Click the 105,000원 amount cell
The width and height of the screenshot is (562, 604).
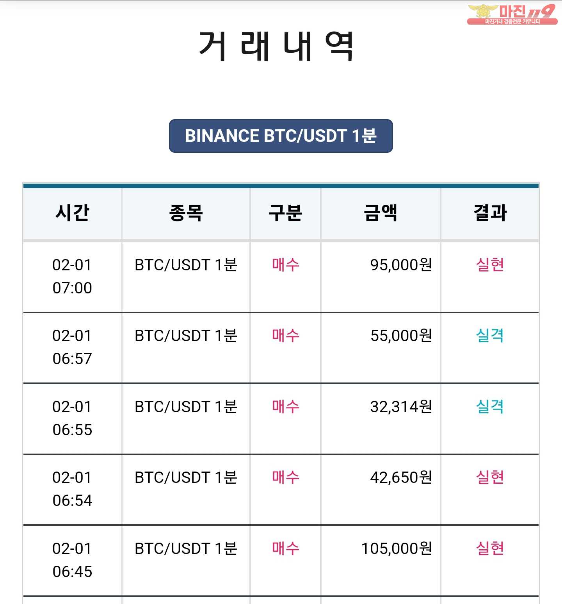click(397, 549)
